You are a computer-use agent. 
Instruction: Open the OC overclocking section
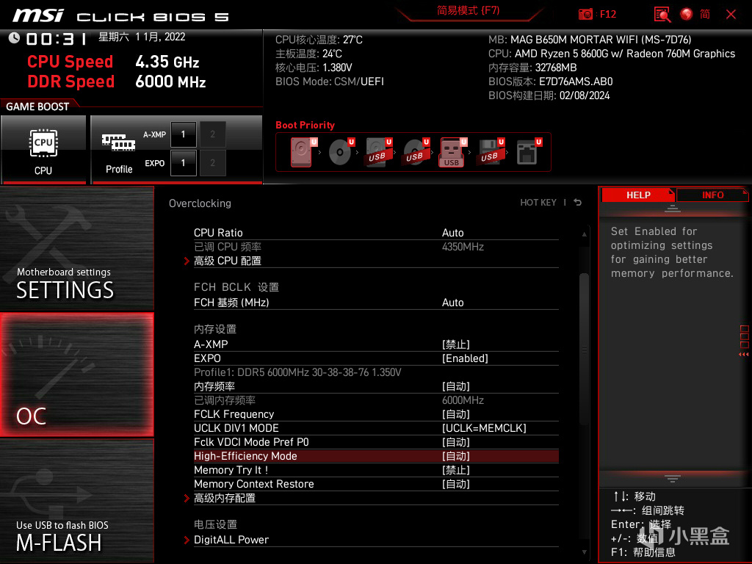coord(76,375)
